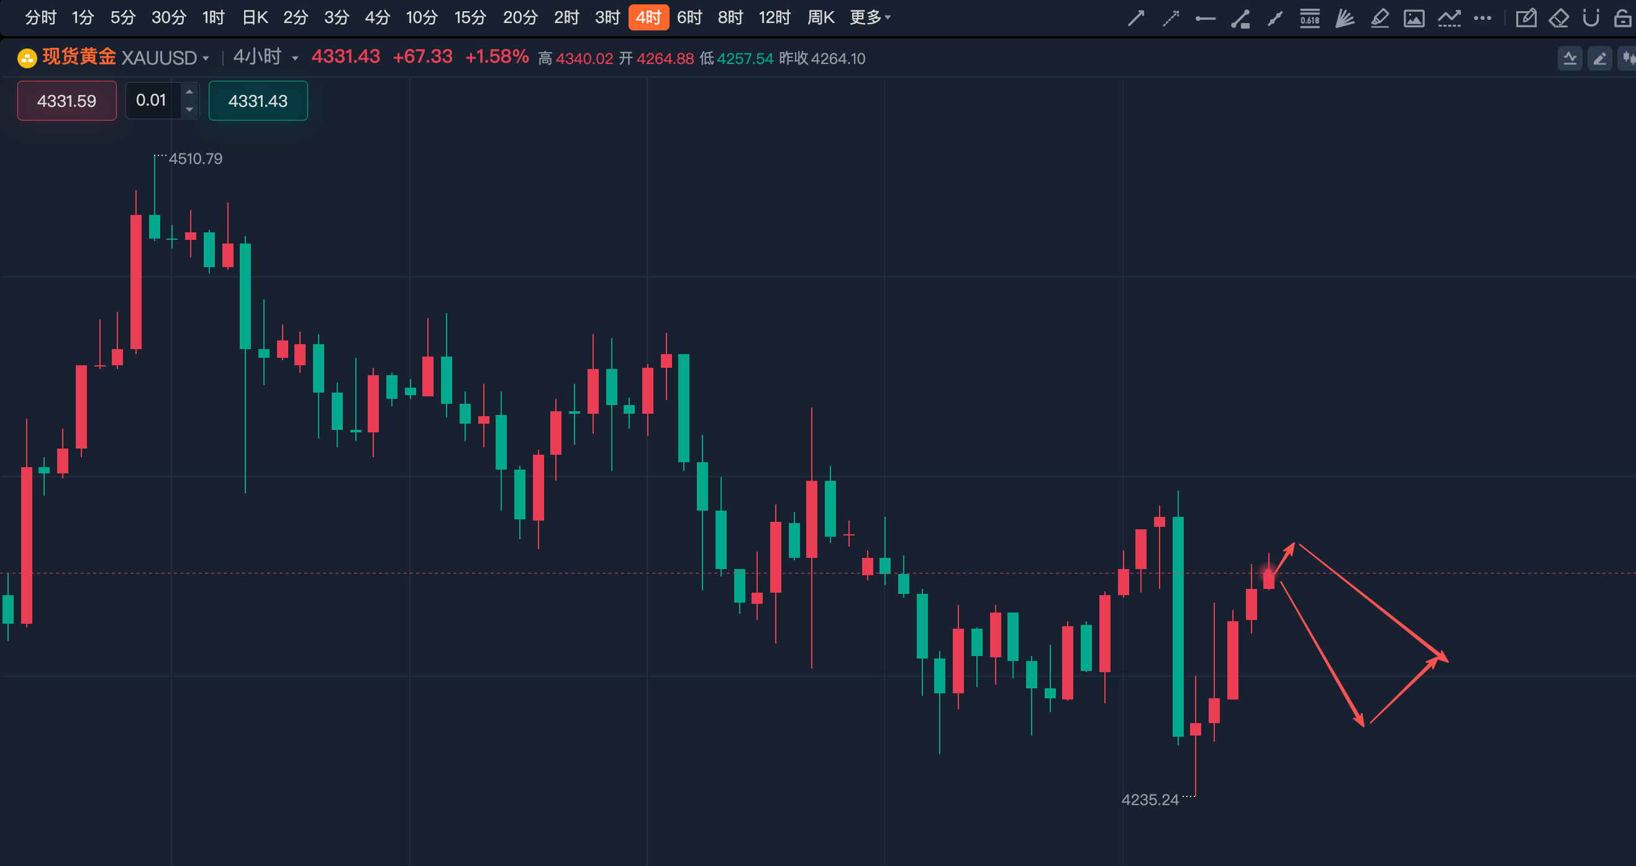
Task: Insert image using the picture icon
Action: (1414, 18)
